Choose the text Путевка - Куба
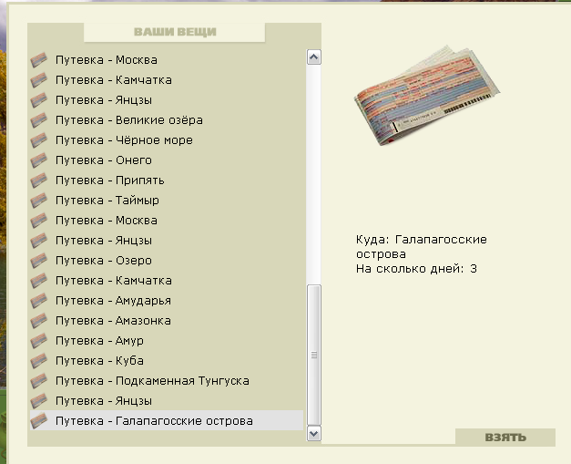This screenshot has width=571, height=464. point(99,360)
